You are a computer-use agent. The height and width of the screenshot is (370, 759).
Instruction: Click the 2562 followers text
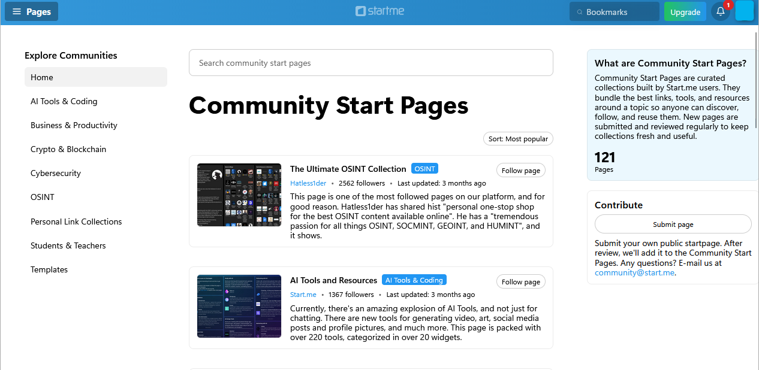click(x=362, y=183)
